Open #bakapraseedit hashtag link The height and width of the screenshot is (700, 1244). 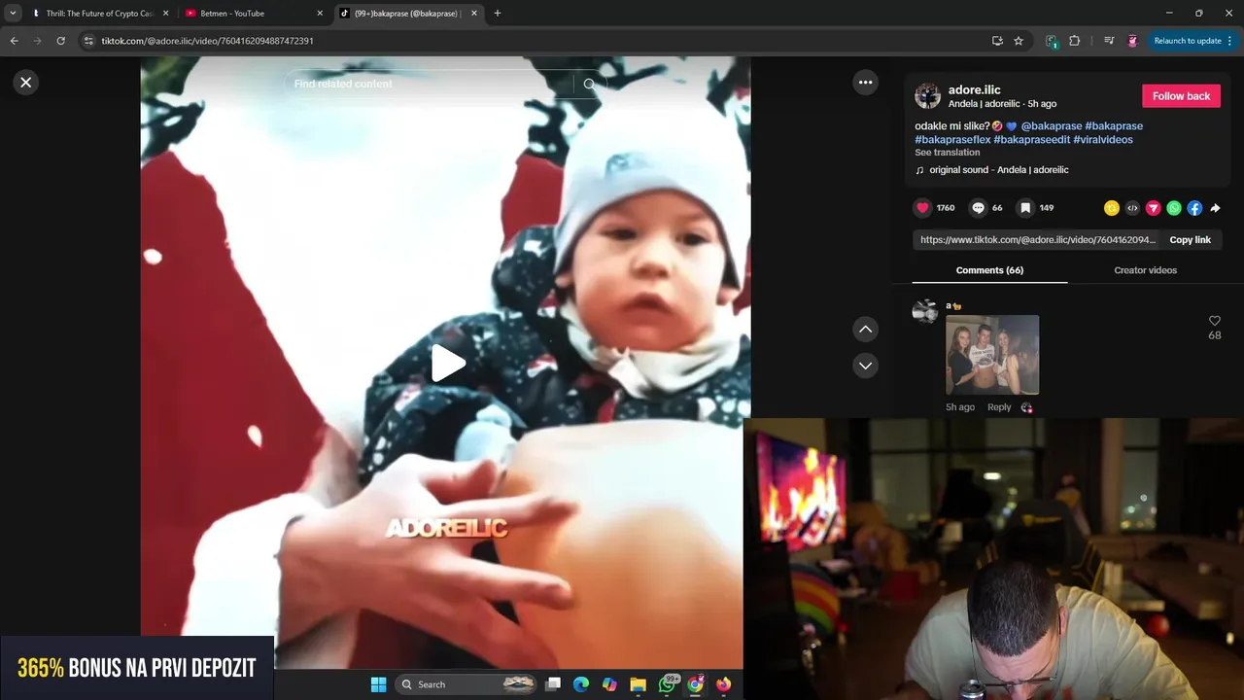coord(1031,140)
